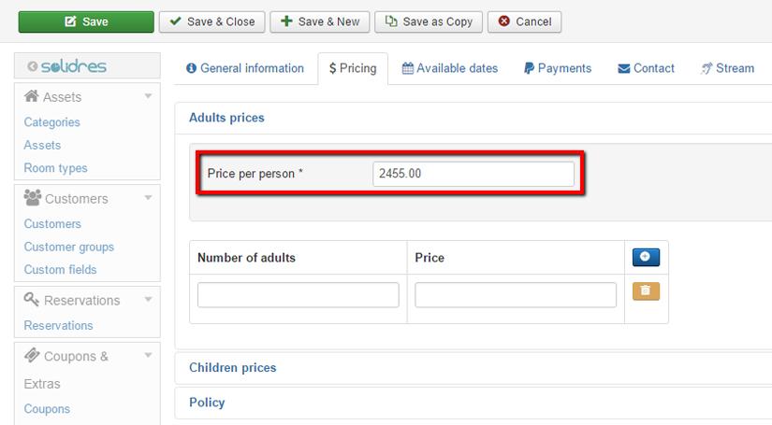Click Save as Copy button
Screen dimensions: 772x425
pyautogui.click(x=429, y=21)
